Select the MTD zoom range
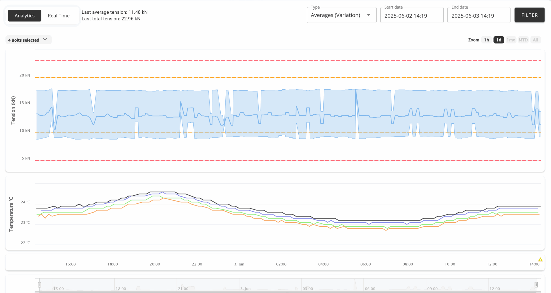Viewport: 551px width, 293px height. [523, 40]
